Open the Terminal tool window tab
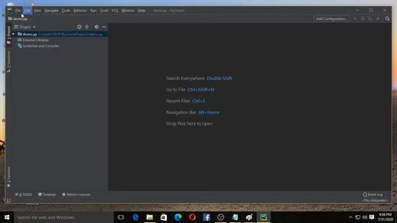 [47, 195]
